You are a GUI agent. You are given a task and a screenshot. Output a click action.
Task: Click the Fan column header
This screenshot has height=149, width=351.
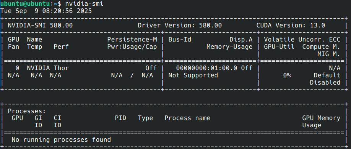[x=14, y=46]
